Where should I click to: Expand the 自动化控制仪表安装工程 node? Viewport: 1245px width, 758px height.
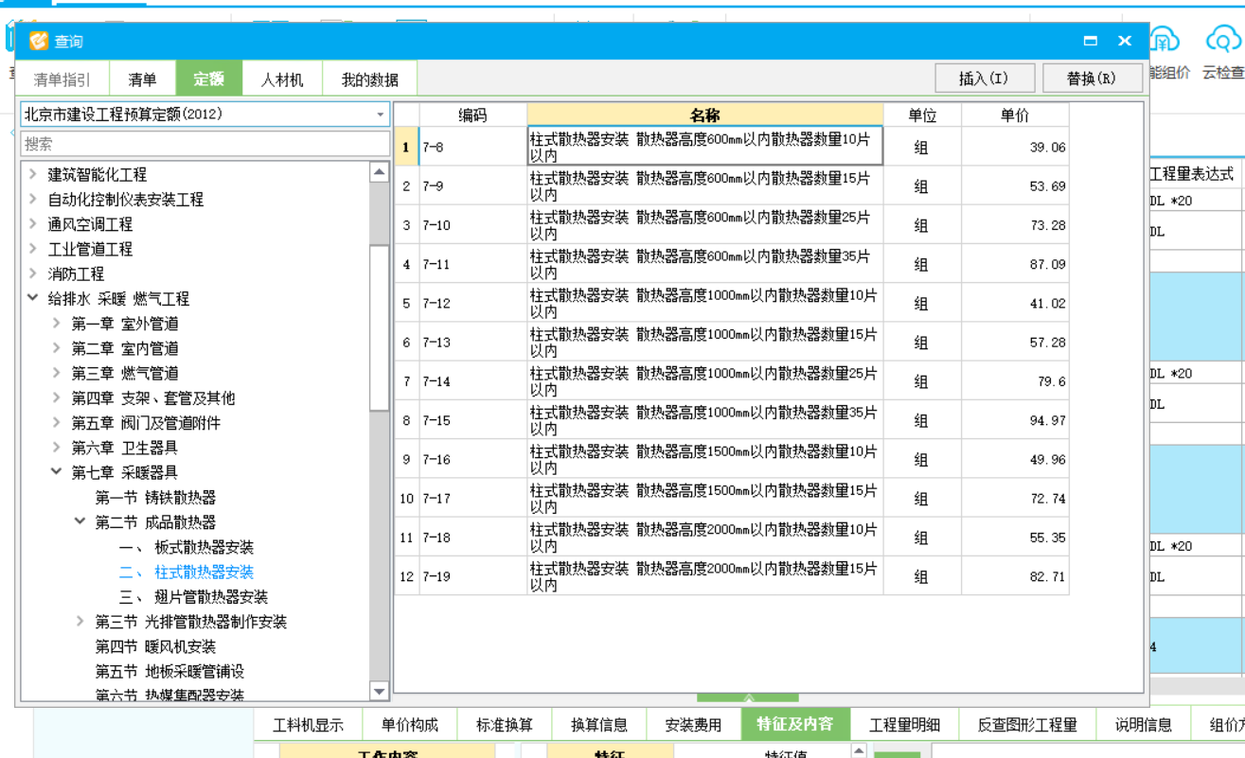(x=33, y=199)
